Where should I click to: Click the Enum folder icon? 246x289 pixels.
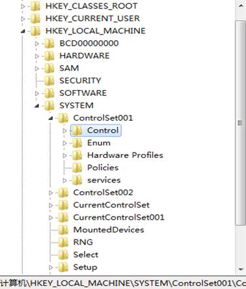tap(77, 143)
